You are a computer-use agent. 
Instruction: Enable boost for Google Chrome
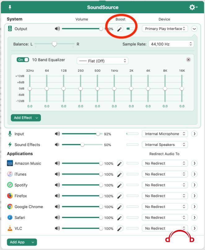click(120, 207)
